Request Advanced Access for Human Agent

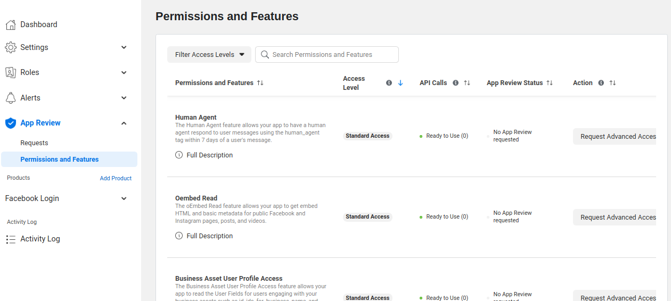click(x=615, y=137)
